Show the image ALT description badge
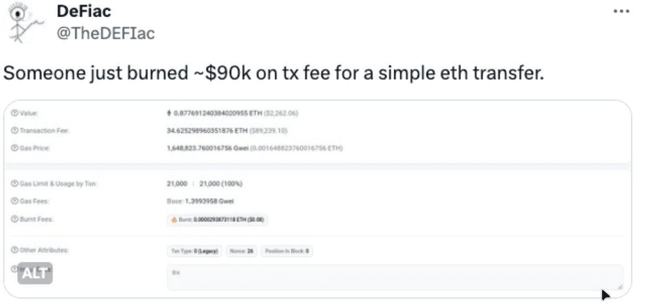 click(35, 273)
